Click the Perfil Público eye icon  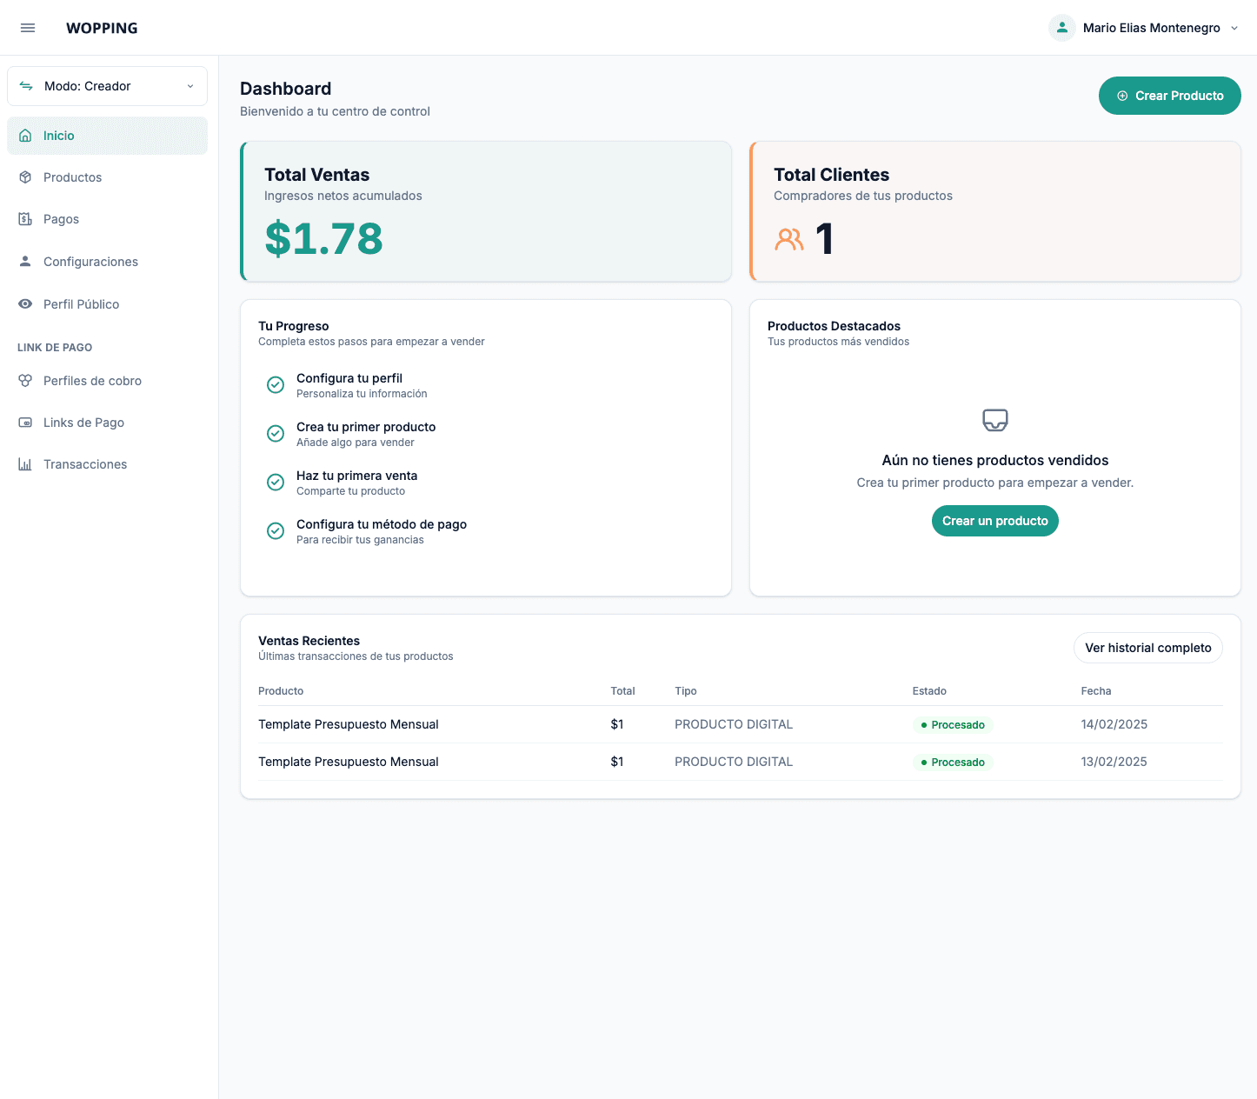(x=25, y=303)
